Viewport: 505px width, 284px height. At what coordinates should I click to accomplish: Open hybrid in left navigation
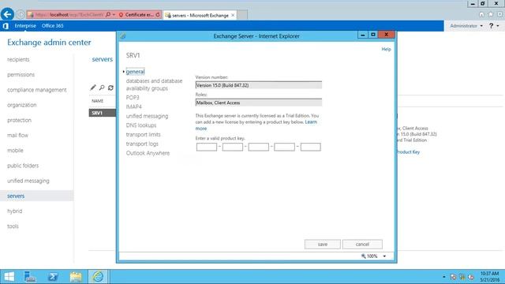15,211
